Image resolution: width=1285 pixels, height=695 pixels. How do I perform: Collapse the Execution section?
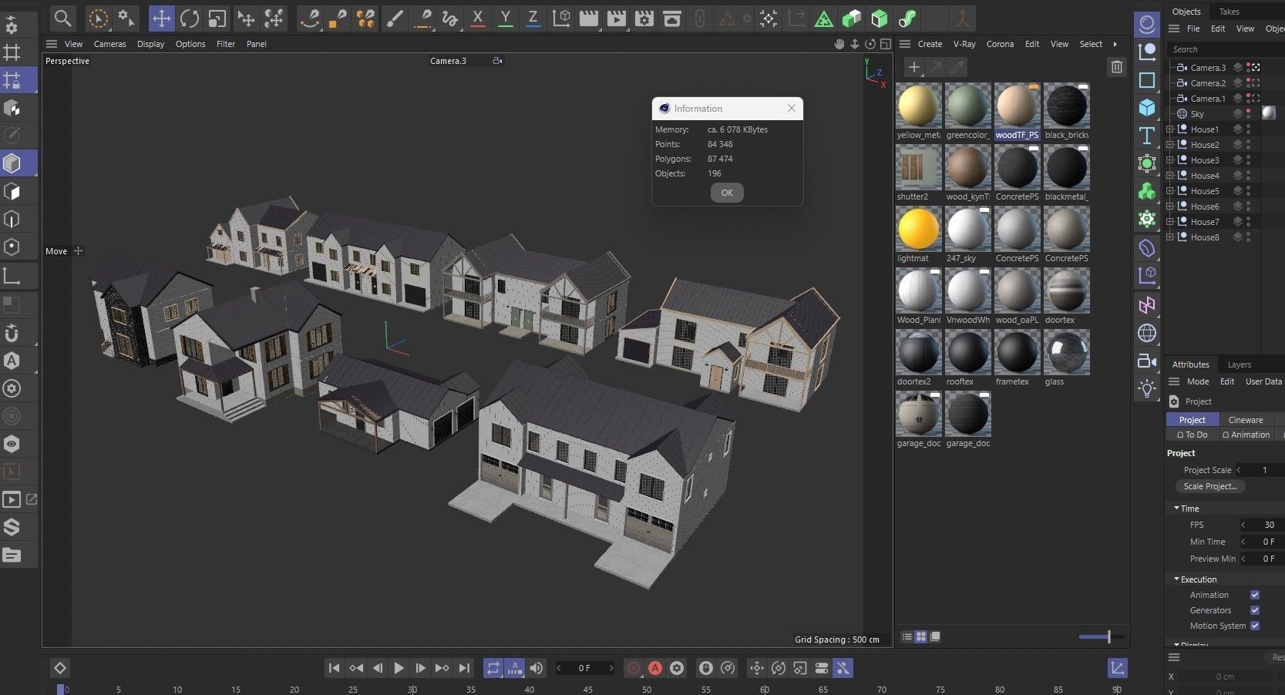click(1176, 579)
